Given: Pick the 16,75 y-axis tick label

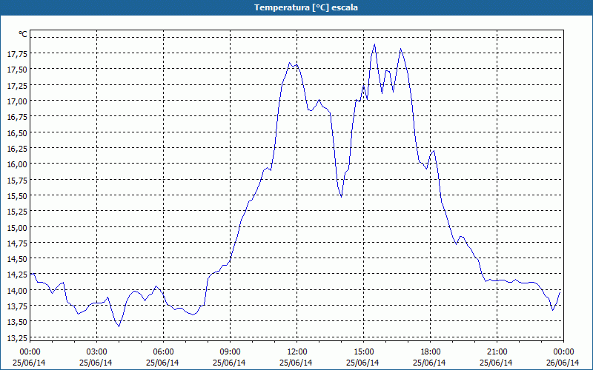Looking at the screenshot, I should 17,117.
